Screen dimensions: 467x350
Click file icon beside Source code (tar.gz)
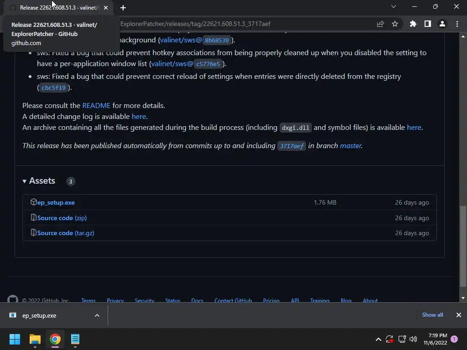(x=34, y=233)
